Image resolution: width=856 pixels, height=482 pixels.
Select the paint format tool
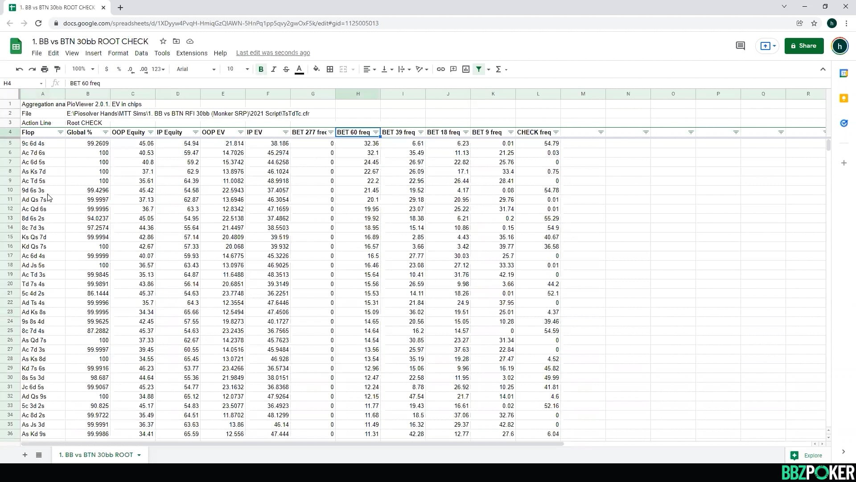click(57, 69)
